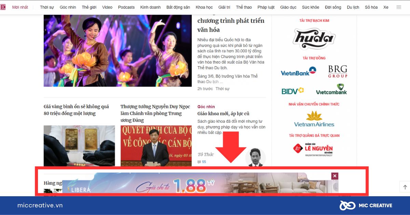Viewport: 410px width, 215px height.
Task: Open the Podcasts section in the navigation
Action: (x=126, y=7)
